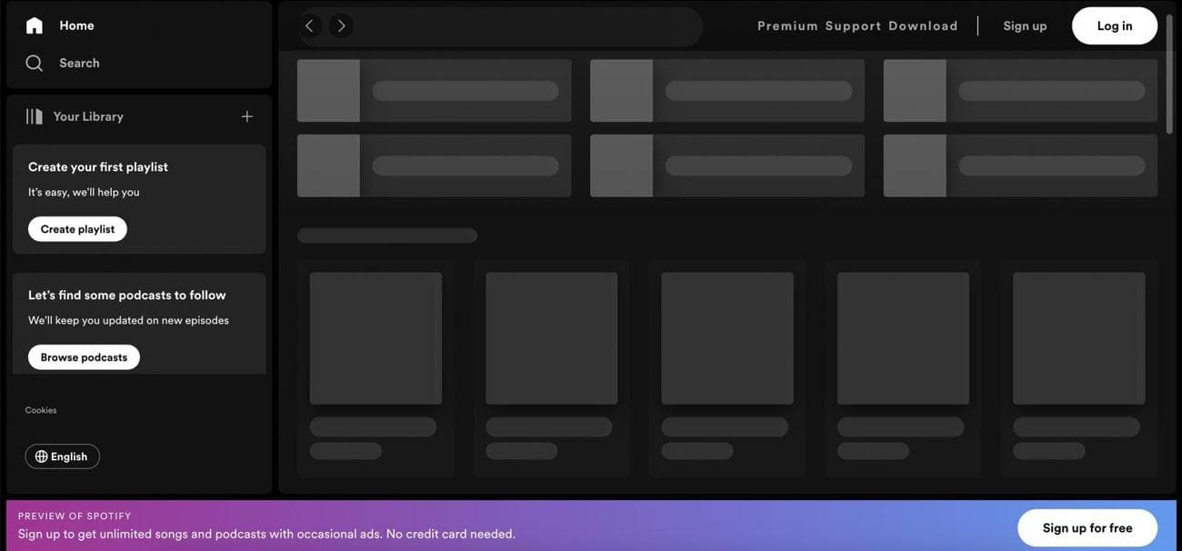Select the first loading card thumbnail
1182x551 pixels.
(376, 338)
